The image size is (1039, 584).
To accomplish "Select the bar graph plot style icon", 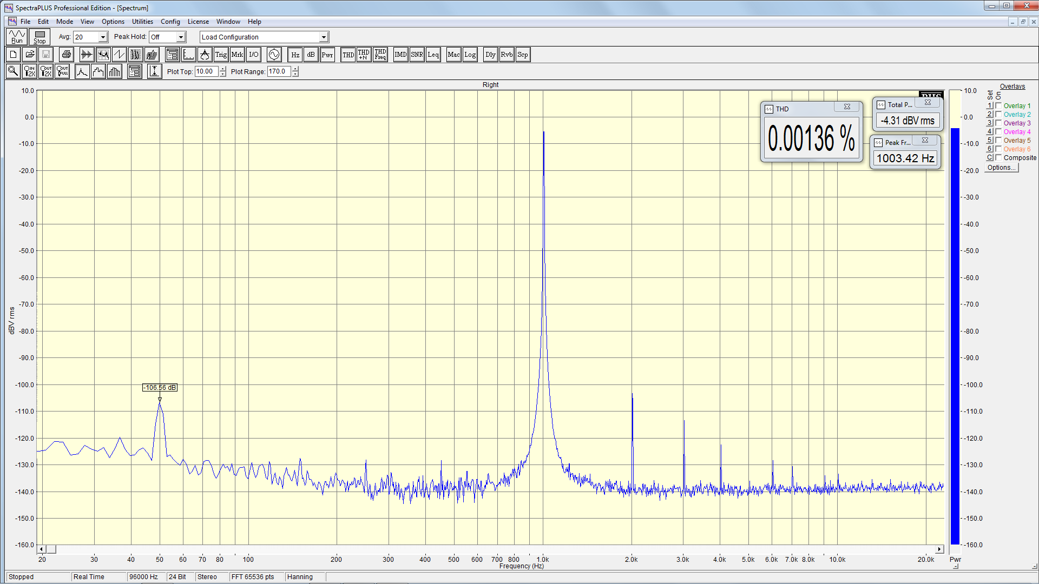I will (115, 71).
